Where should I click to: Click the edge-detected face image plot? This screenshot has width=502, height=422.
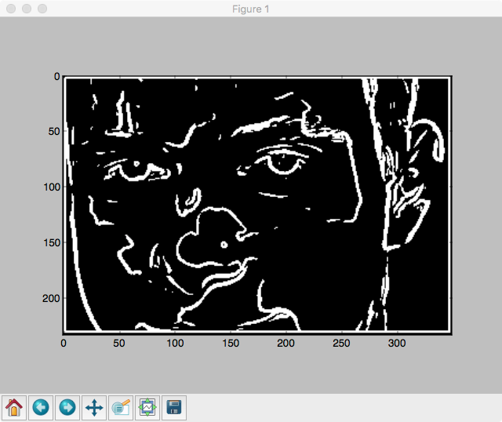pyautogui.click(x=257, y=206)
